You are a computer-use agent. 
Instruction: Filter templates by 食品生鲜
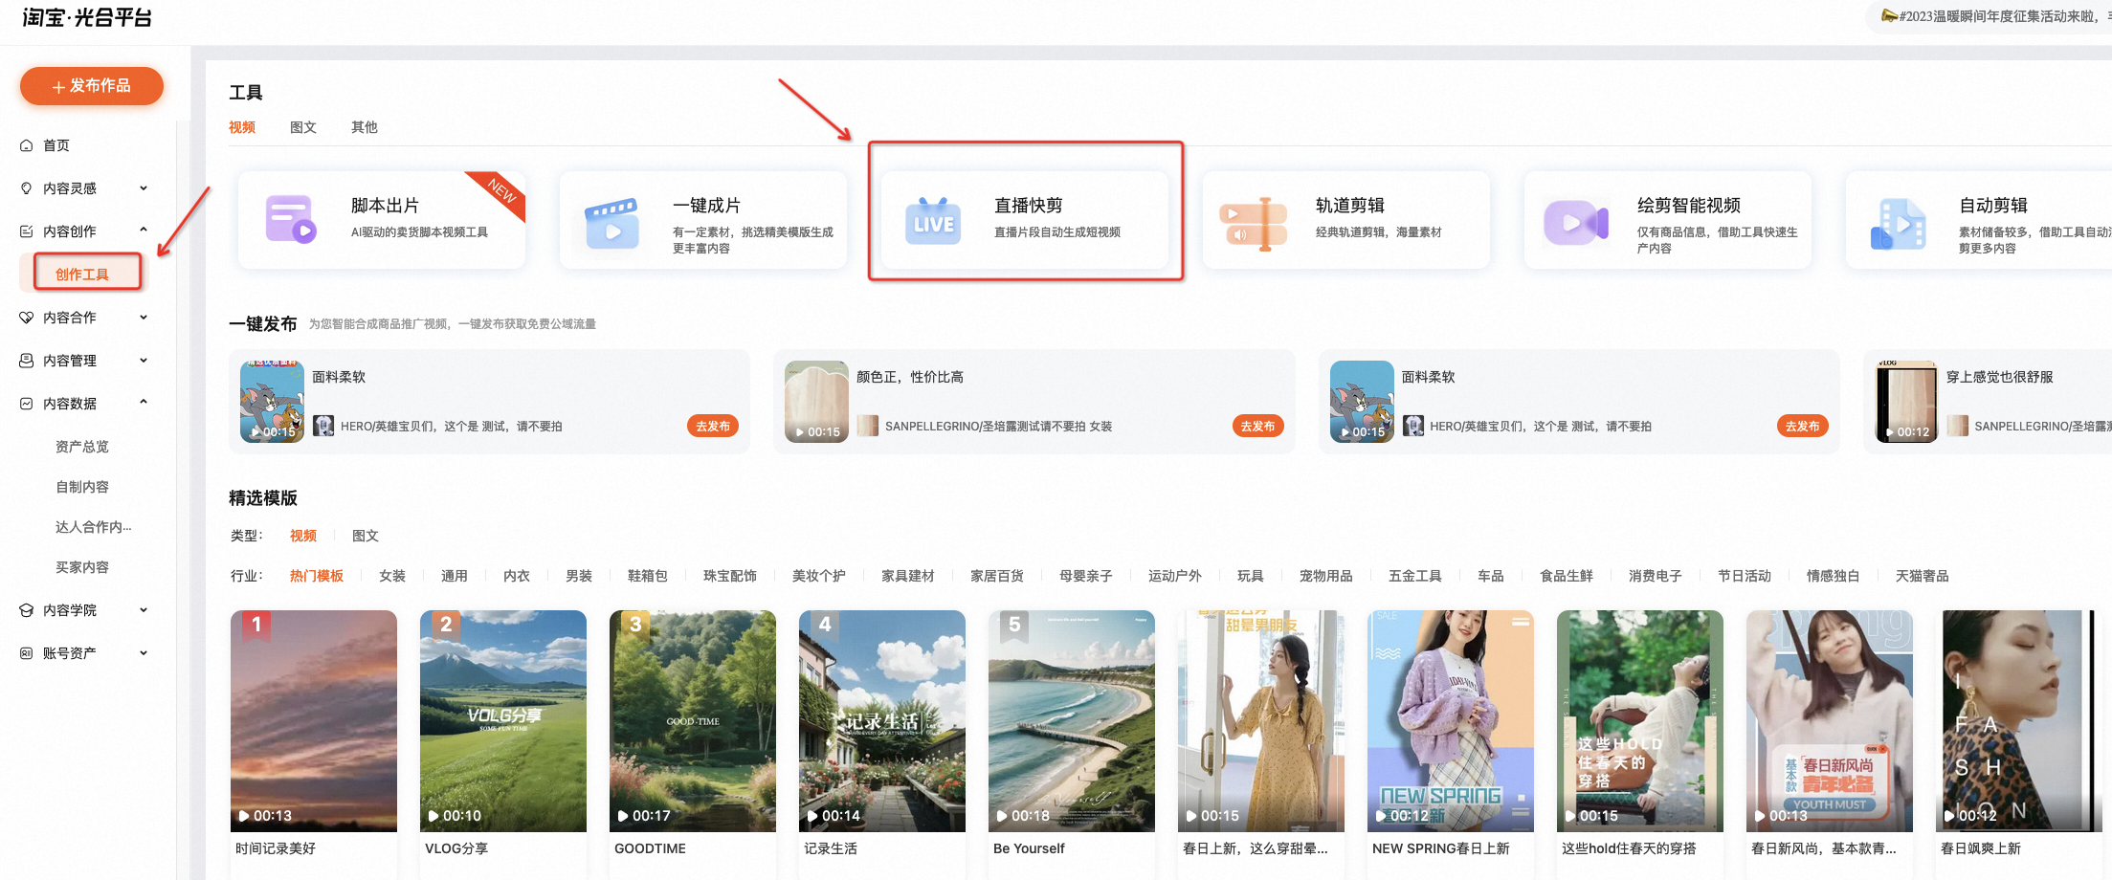point(1567,576)
